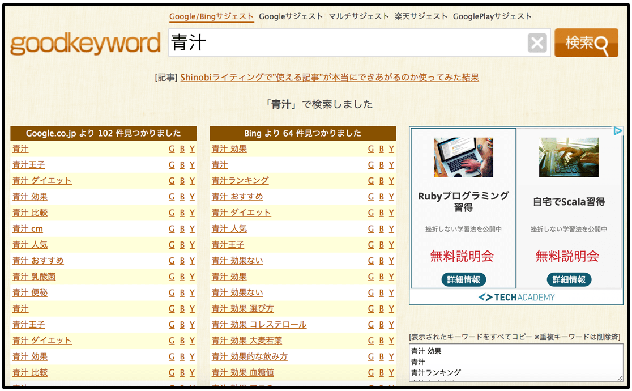Open 青汁 cm keyword in Google column

(27, 229)
